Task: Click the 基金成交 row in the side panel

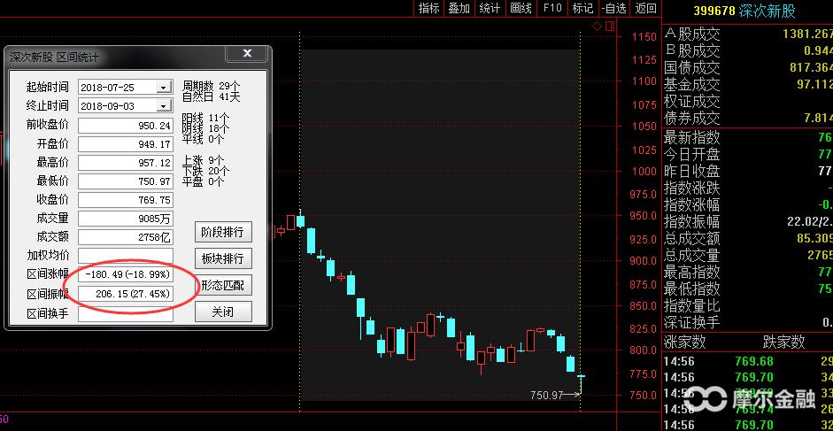Action: tap(748, 84)
